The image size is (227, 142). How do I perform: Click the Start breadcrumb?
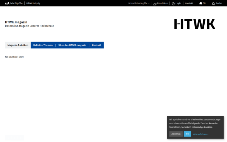point(21,57)
